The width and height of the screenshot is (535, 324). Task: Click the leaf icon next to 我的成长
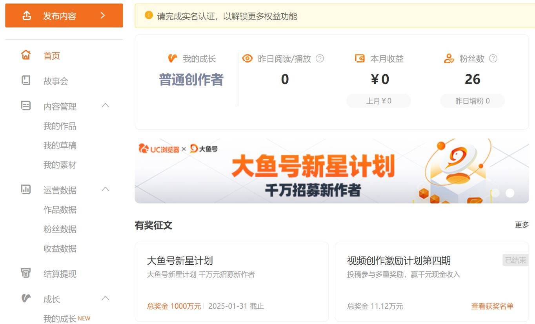(x=173, y=59)
